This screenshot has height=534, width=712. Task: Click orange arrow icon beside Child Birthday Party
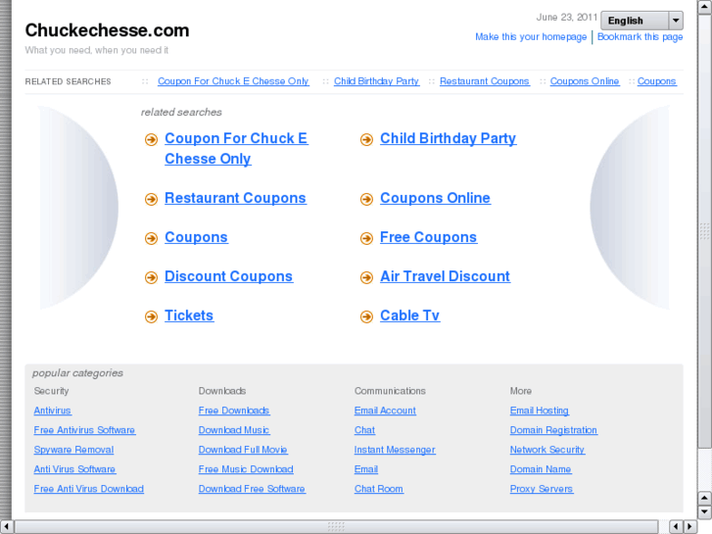coord(366,139)
